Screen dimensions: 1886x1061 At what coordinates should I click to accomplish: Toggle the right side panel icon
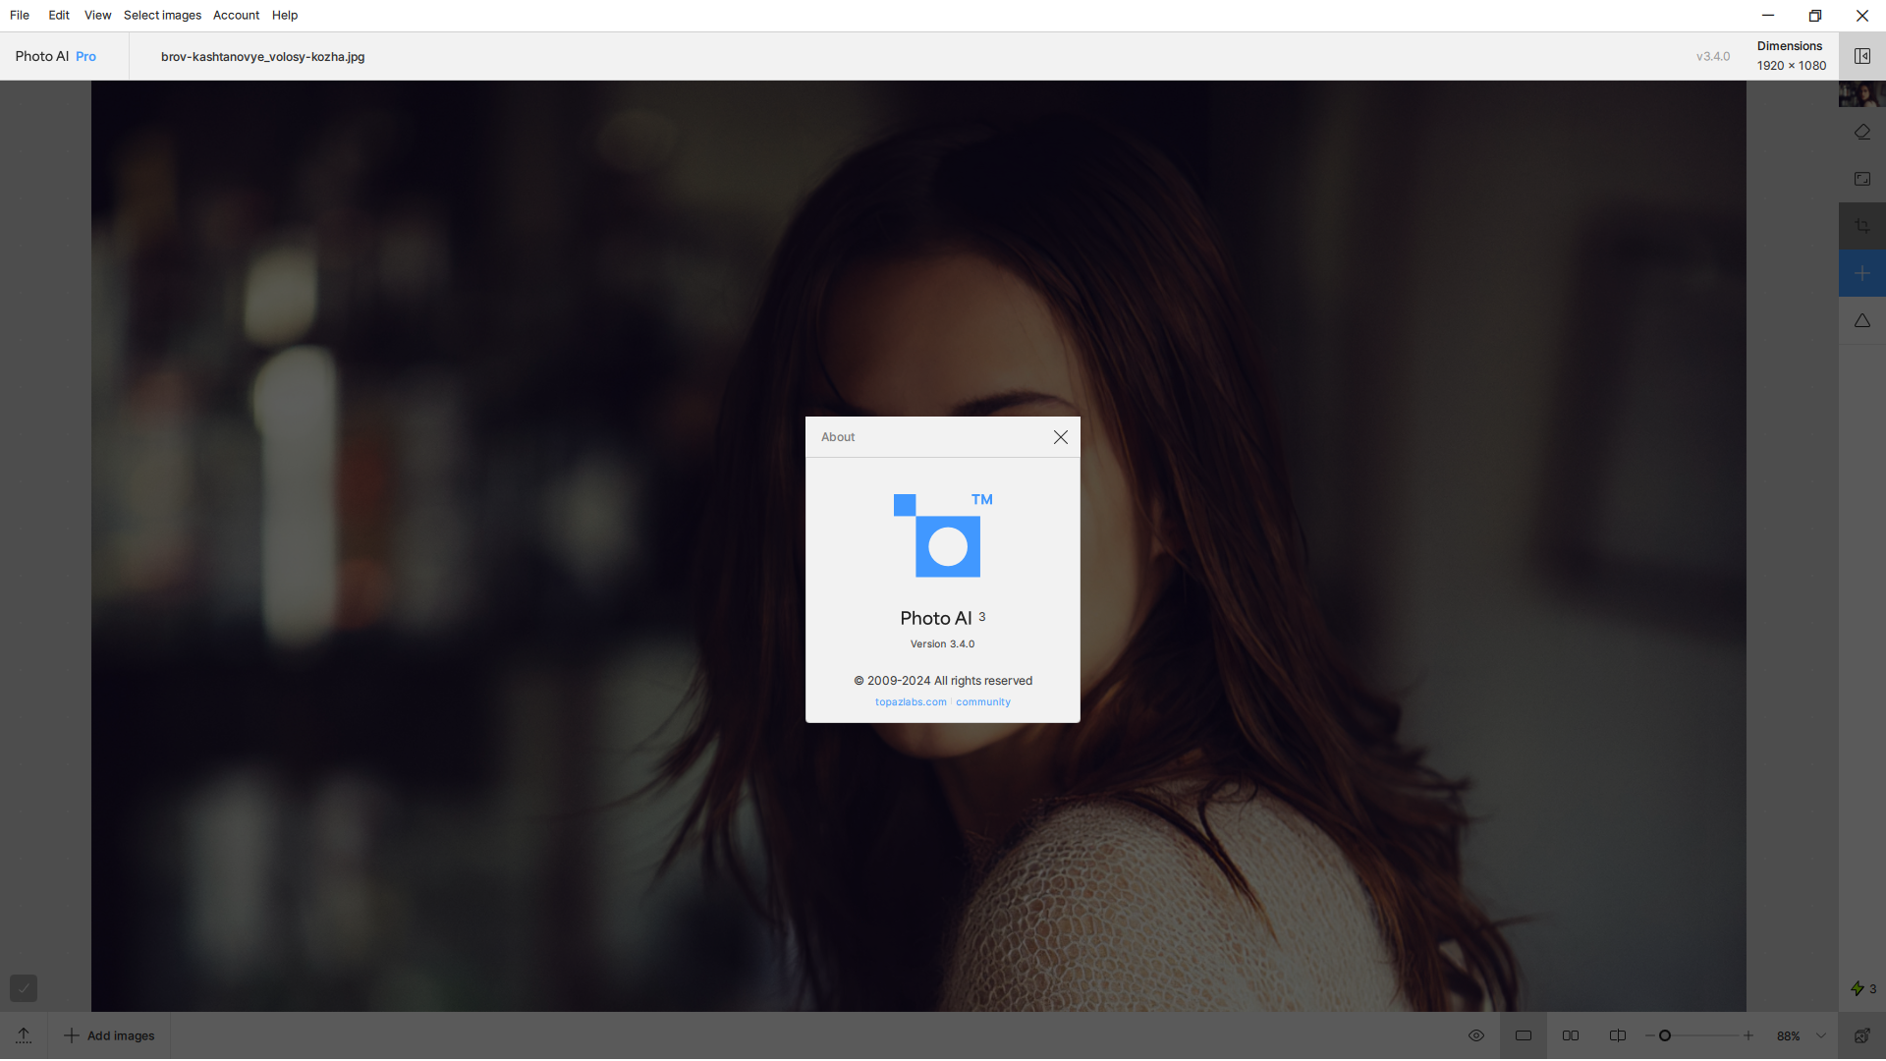[1861, 56]
